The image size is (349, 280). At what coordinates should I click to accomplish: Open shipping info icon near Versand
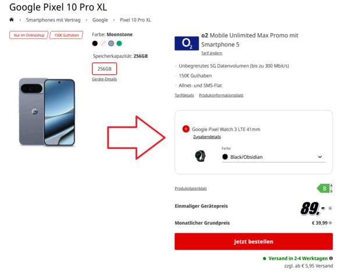click(x=331, y=258)
